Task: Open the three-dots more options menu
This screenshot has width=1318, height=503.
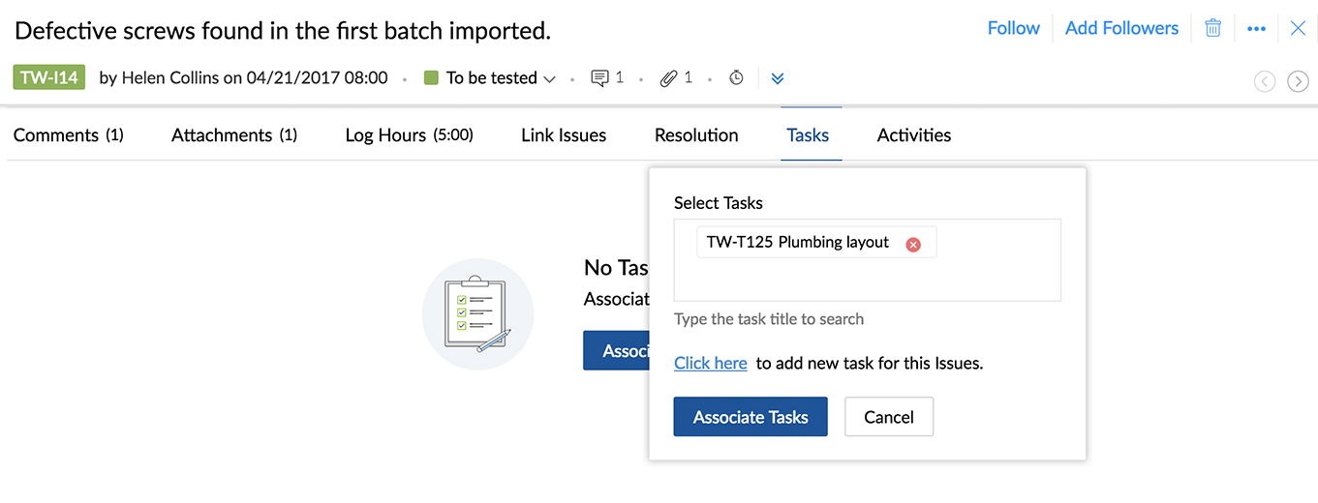Action: (1257, 29)
